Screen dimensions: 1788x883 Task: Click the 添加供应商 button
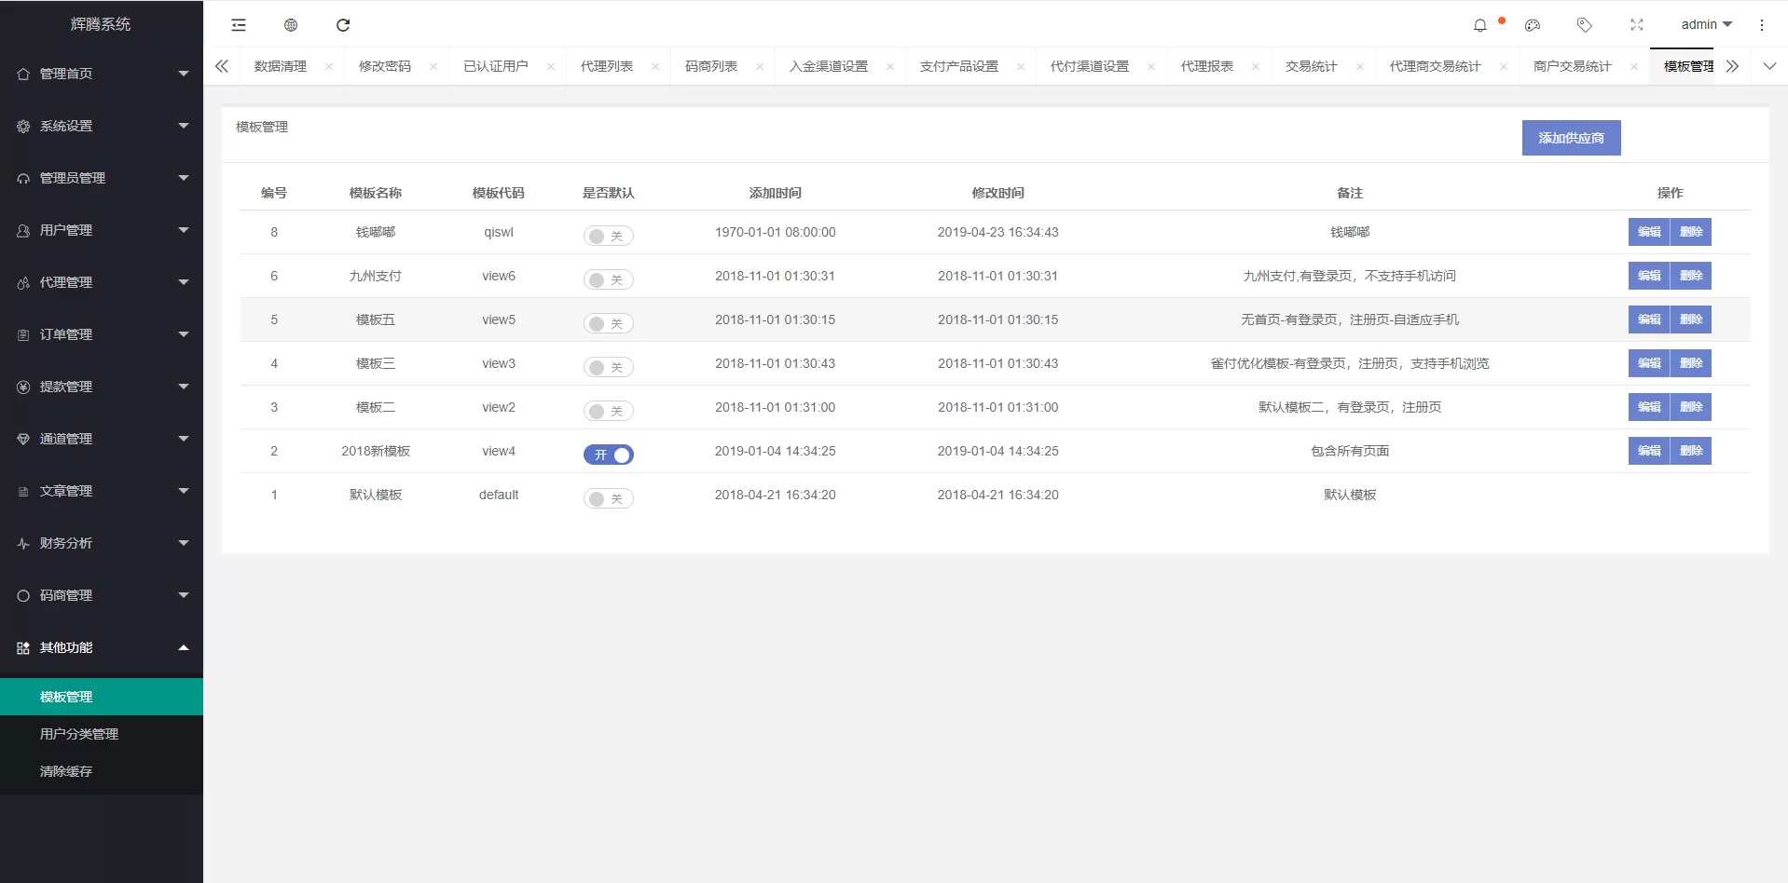1570,137
